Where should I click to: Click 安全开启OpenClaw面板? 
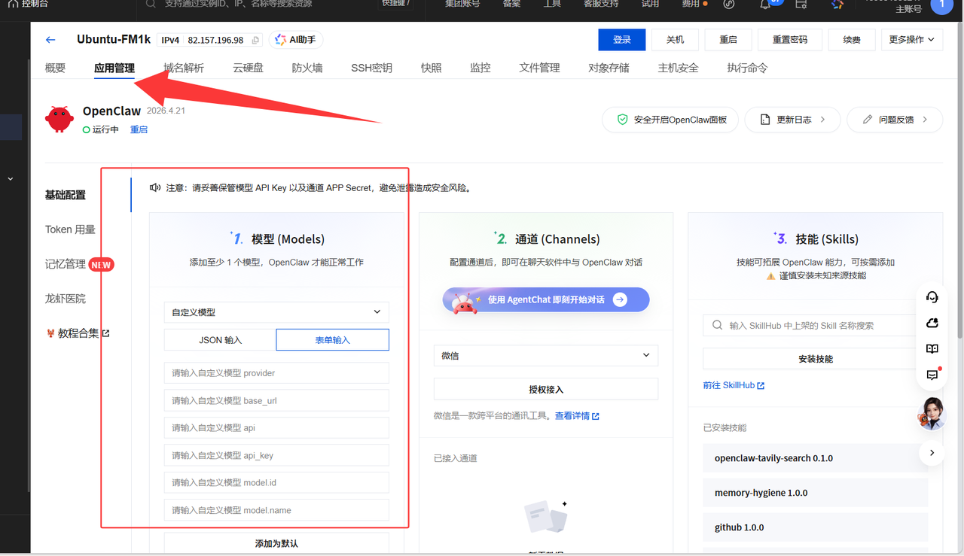click(670, 120)
